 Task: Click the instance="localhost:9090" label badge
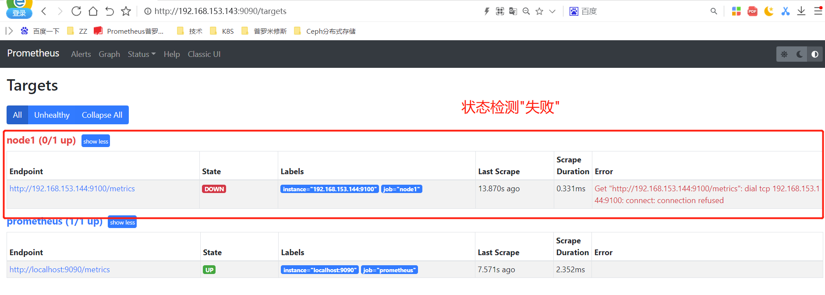(320, 270)
